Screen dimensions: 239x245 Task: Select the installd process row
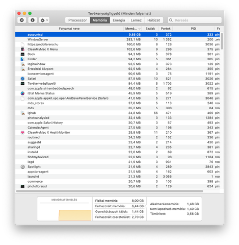[x=118, y=152]
